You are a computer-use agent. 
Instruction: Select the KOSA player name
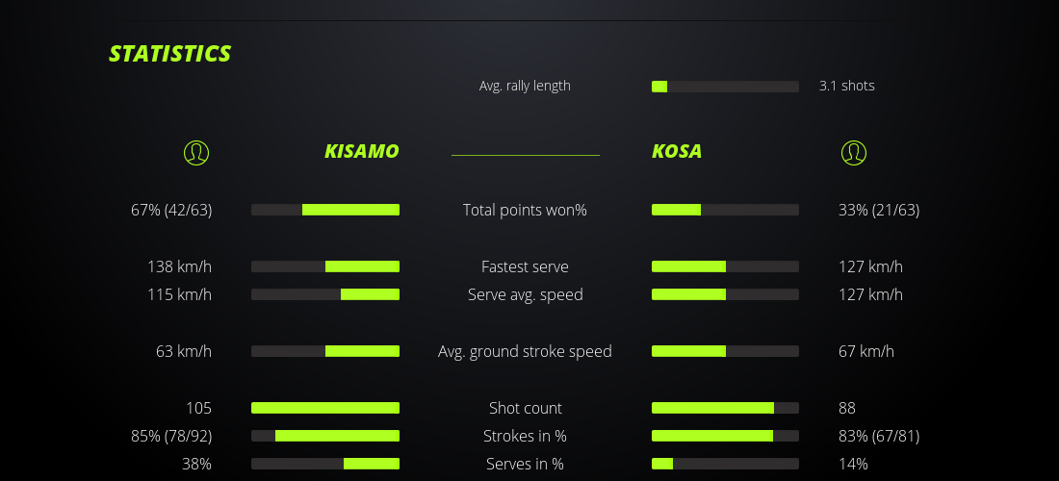677,152
